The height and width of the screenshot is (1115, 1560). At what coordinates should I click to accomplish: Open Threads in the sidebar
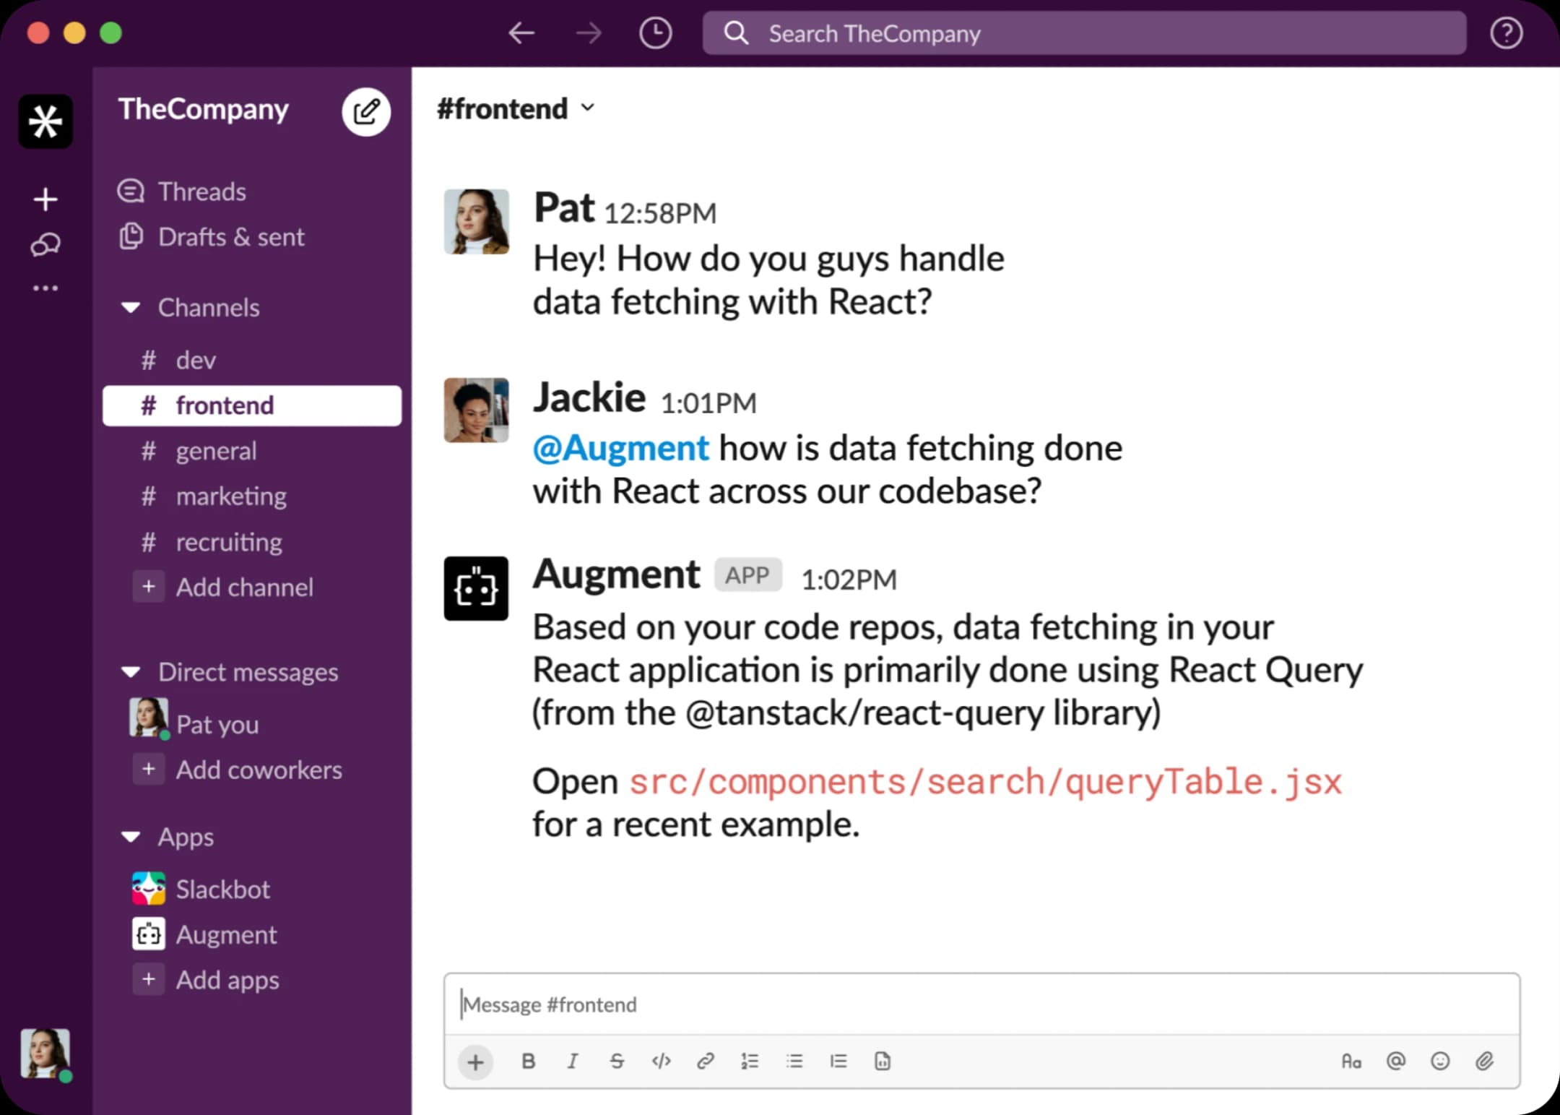[x=201, y=192]
